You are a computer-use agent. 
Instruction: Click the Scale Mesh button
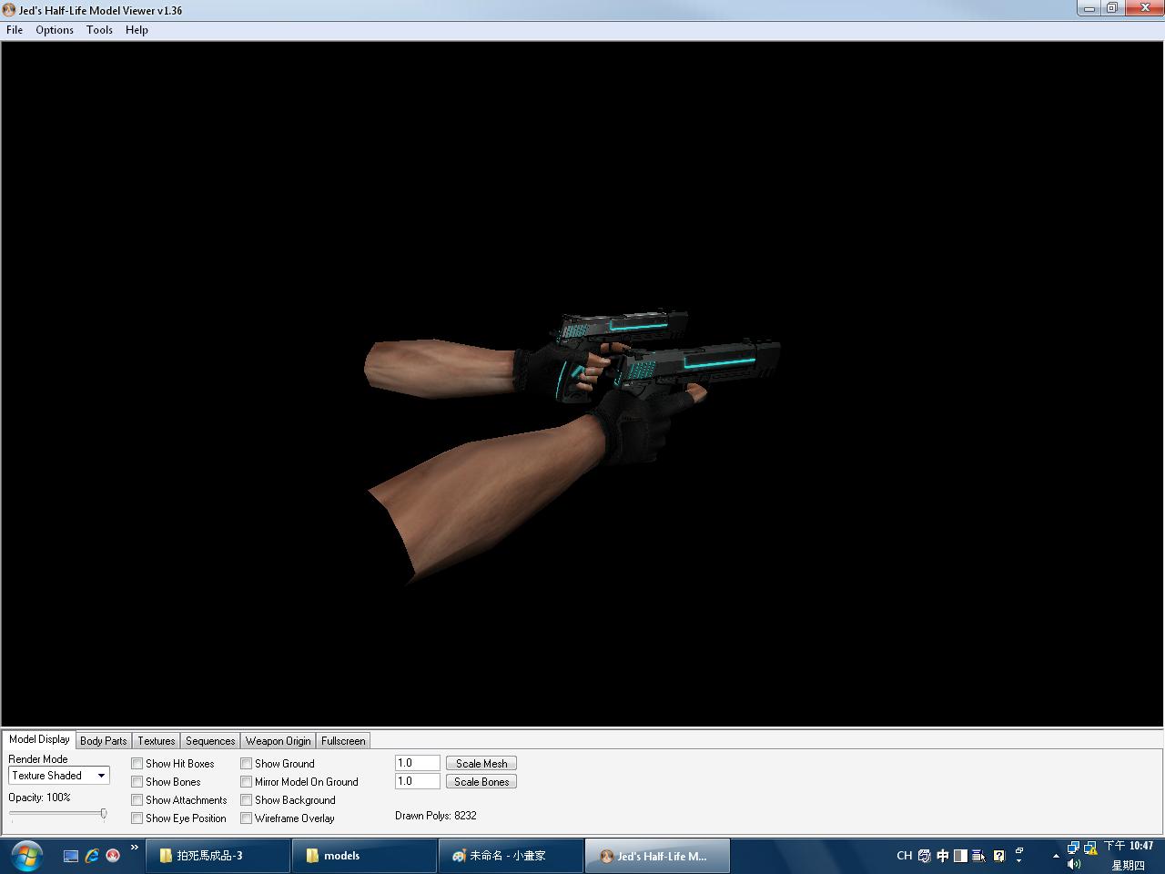coord(481,764)
